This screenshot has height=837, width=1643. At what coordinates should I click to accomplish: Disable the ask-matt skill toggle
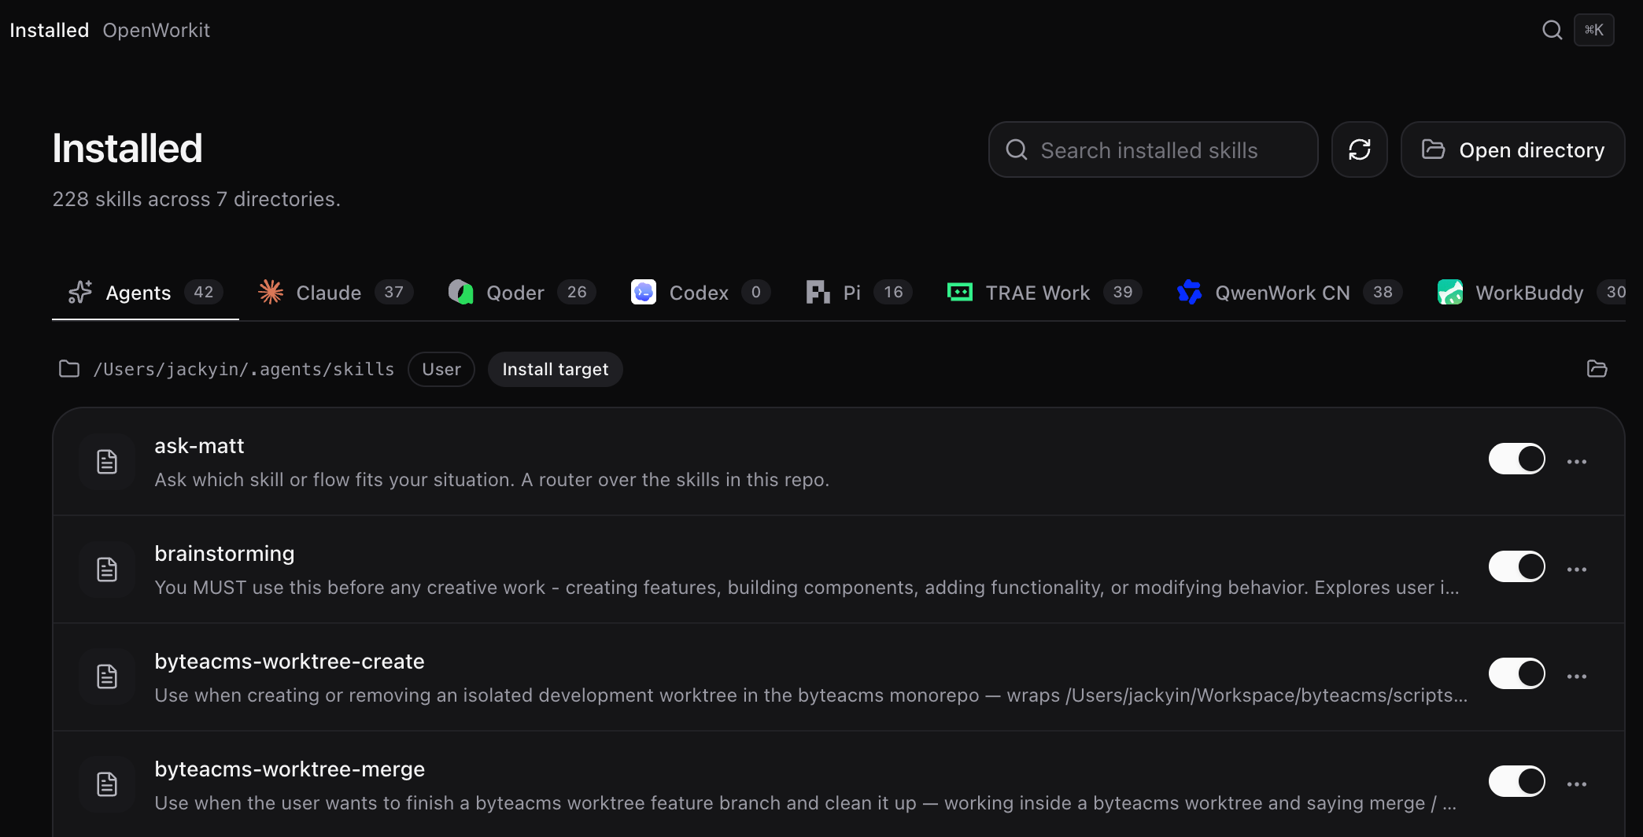1516,459
